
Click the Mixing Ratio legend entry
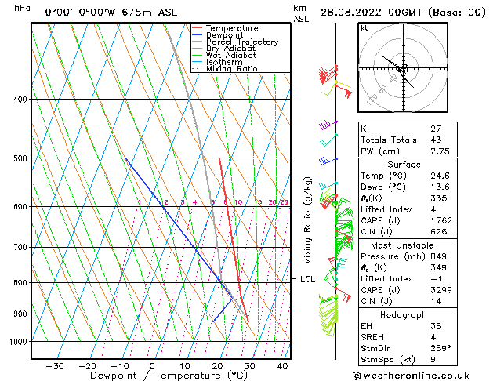[224, 68]
